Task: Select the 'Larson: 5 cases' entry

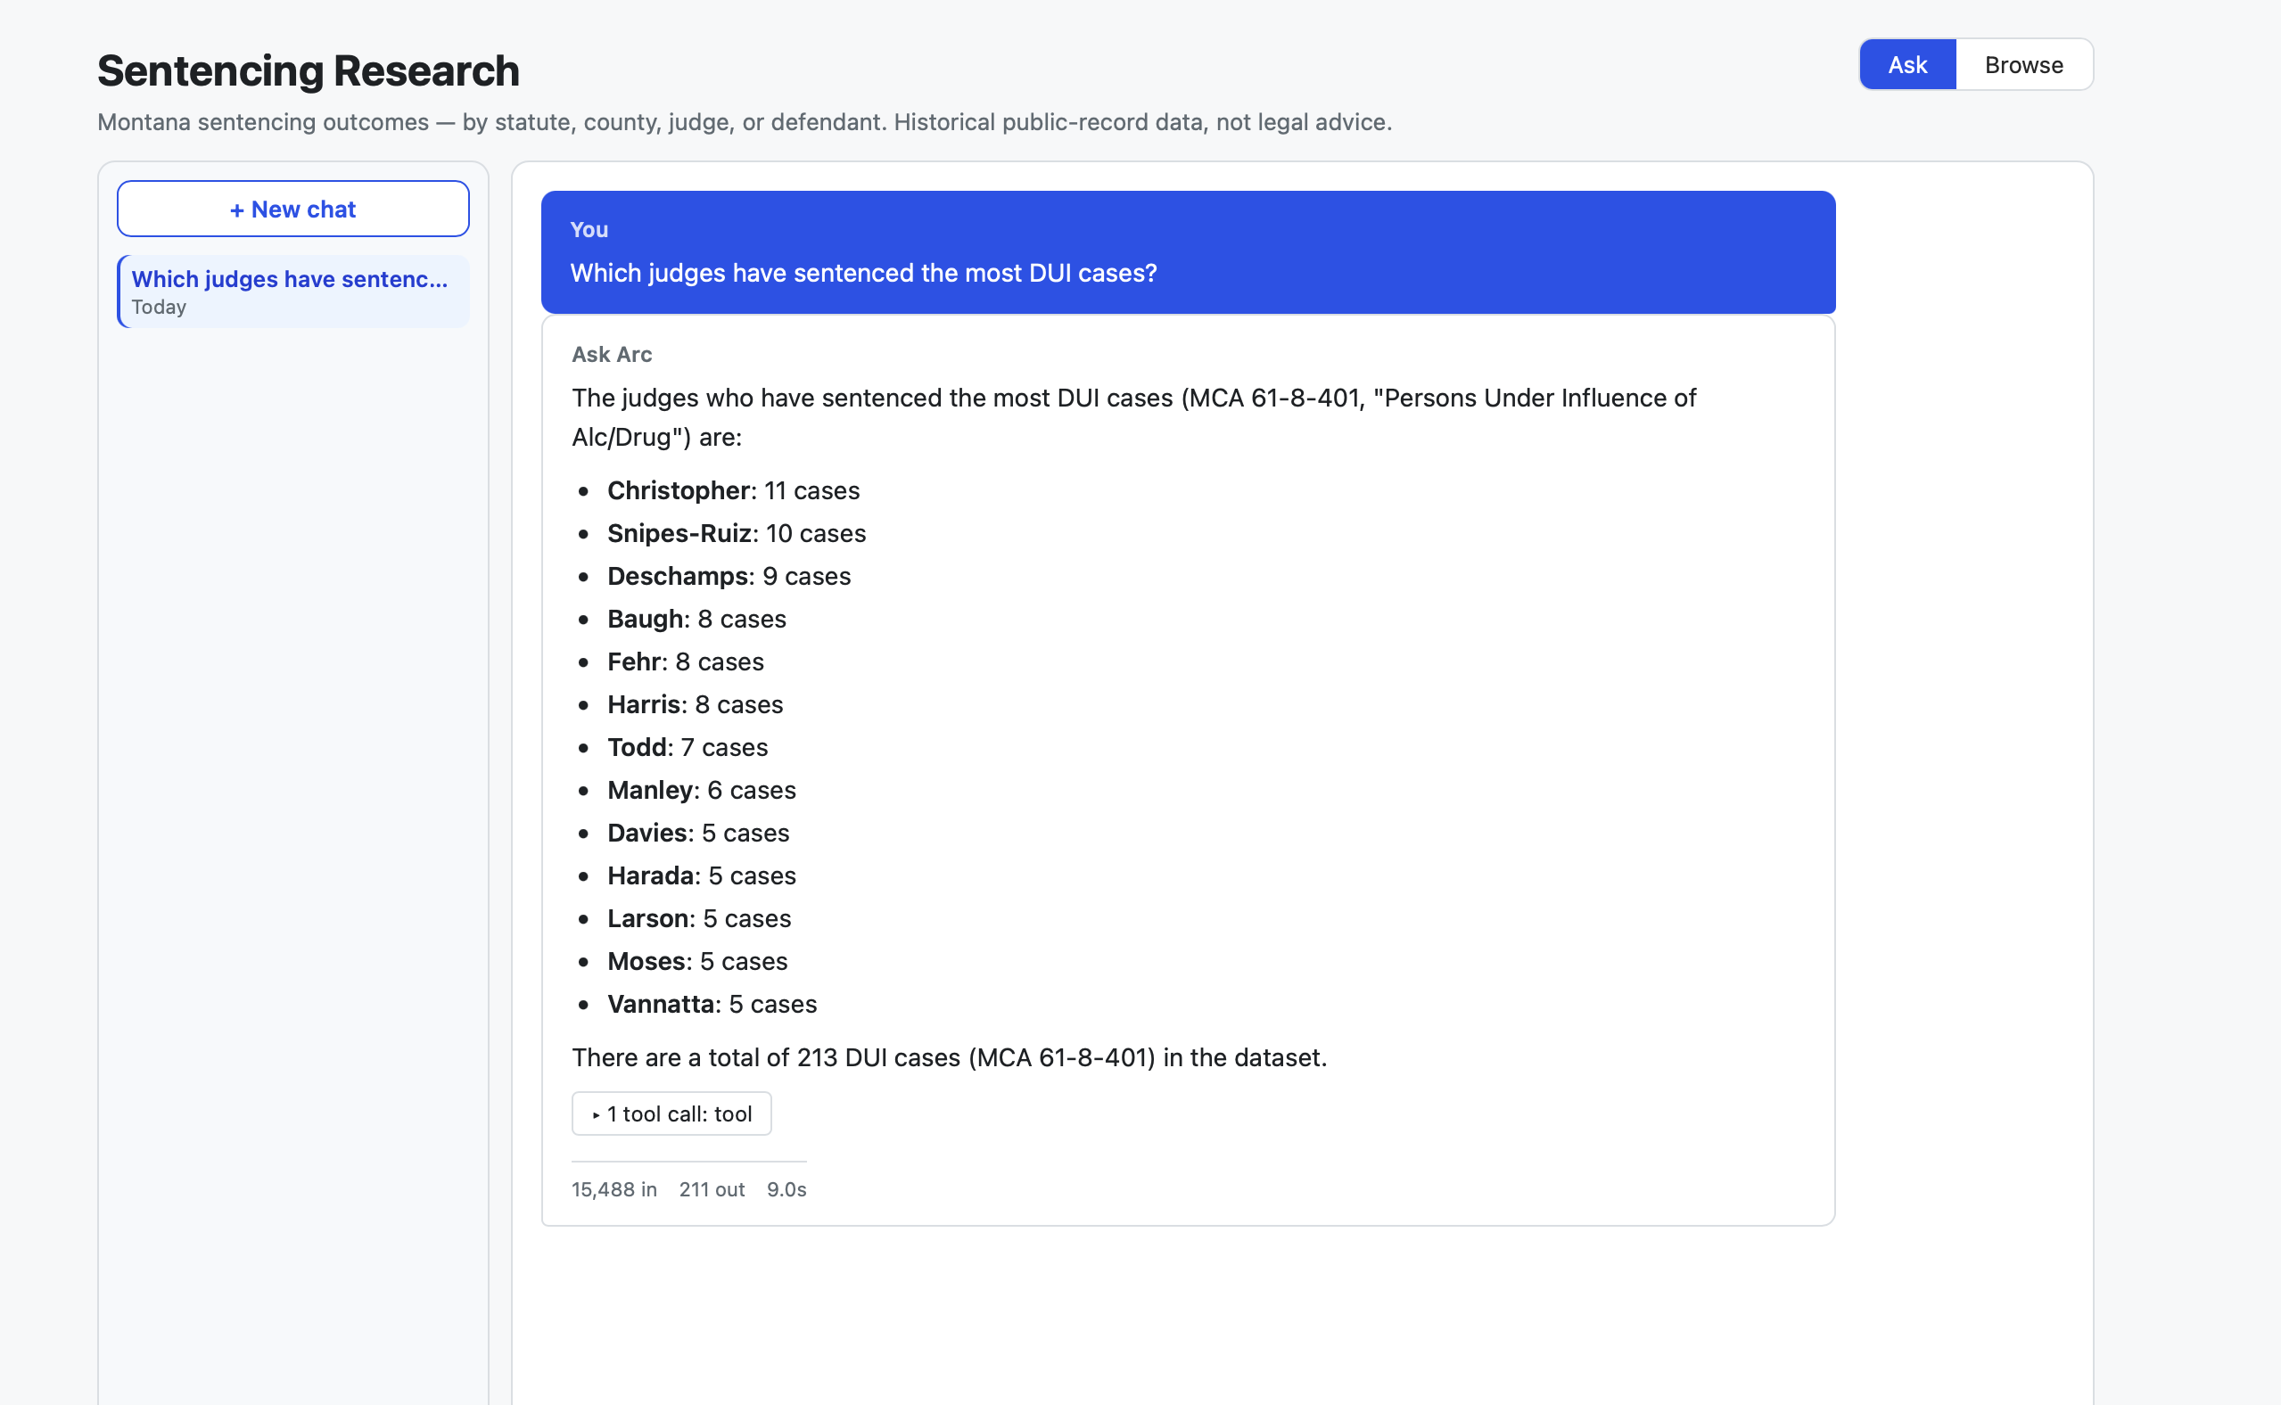Action: pos(699,918)
